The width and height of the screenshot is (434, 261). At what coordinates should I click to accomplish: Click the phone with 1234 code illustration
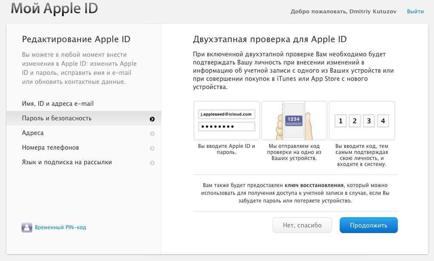(x=294, y=120)
